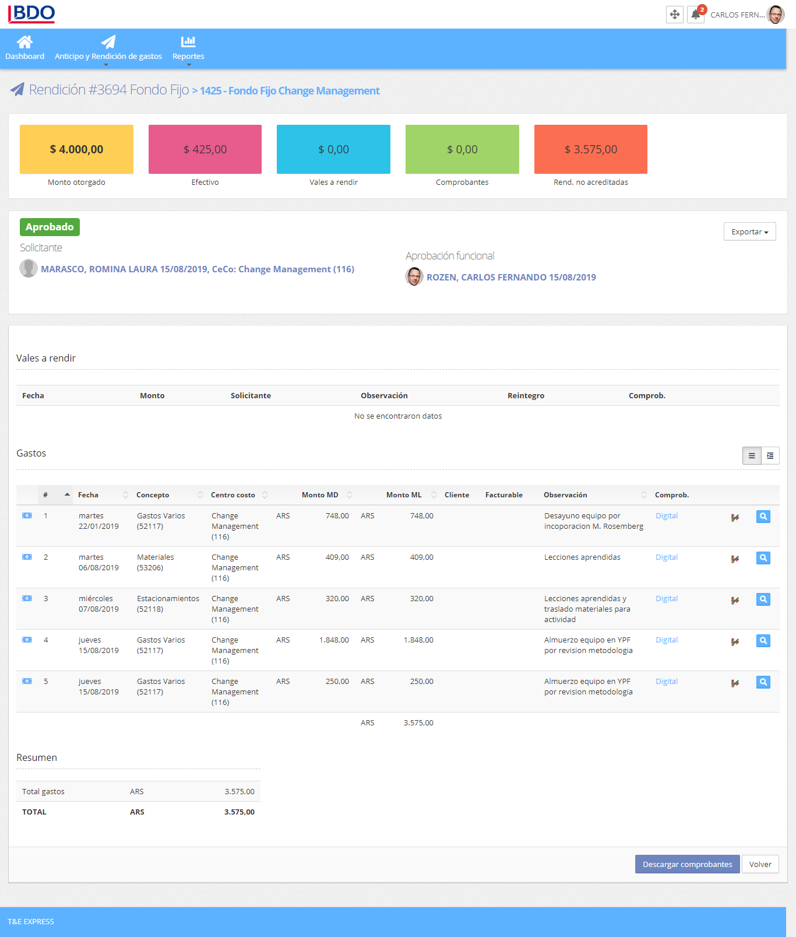Click the yellow Monto otorgado tile
Screen dimensions: 796x937
click(76, 149)
